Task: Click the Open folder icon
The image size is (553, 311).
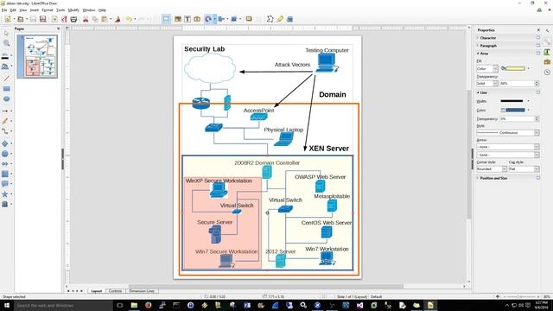Action: (21, 19)
